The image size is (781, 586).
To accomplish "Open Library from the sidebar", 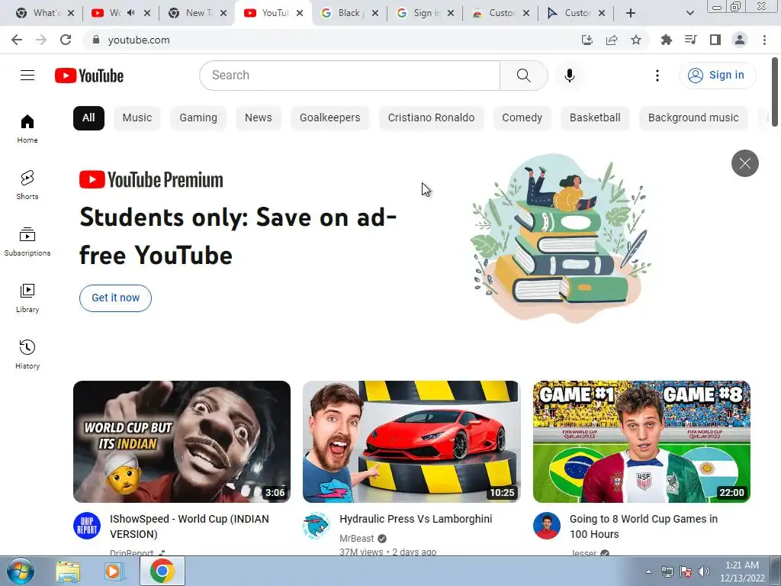I will click(x=27, y=298).
